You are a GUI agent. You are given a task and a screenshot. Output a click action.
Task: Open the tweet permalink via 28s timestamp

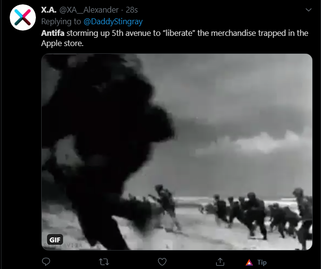pos(131,10)
